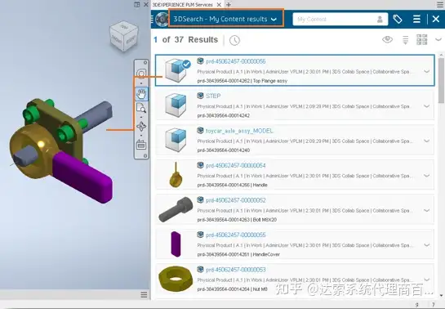This screenshot has height=309, width=445.
Task: Click product type icon on Handle row
Action: 200,165
